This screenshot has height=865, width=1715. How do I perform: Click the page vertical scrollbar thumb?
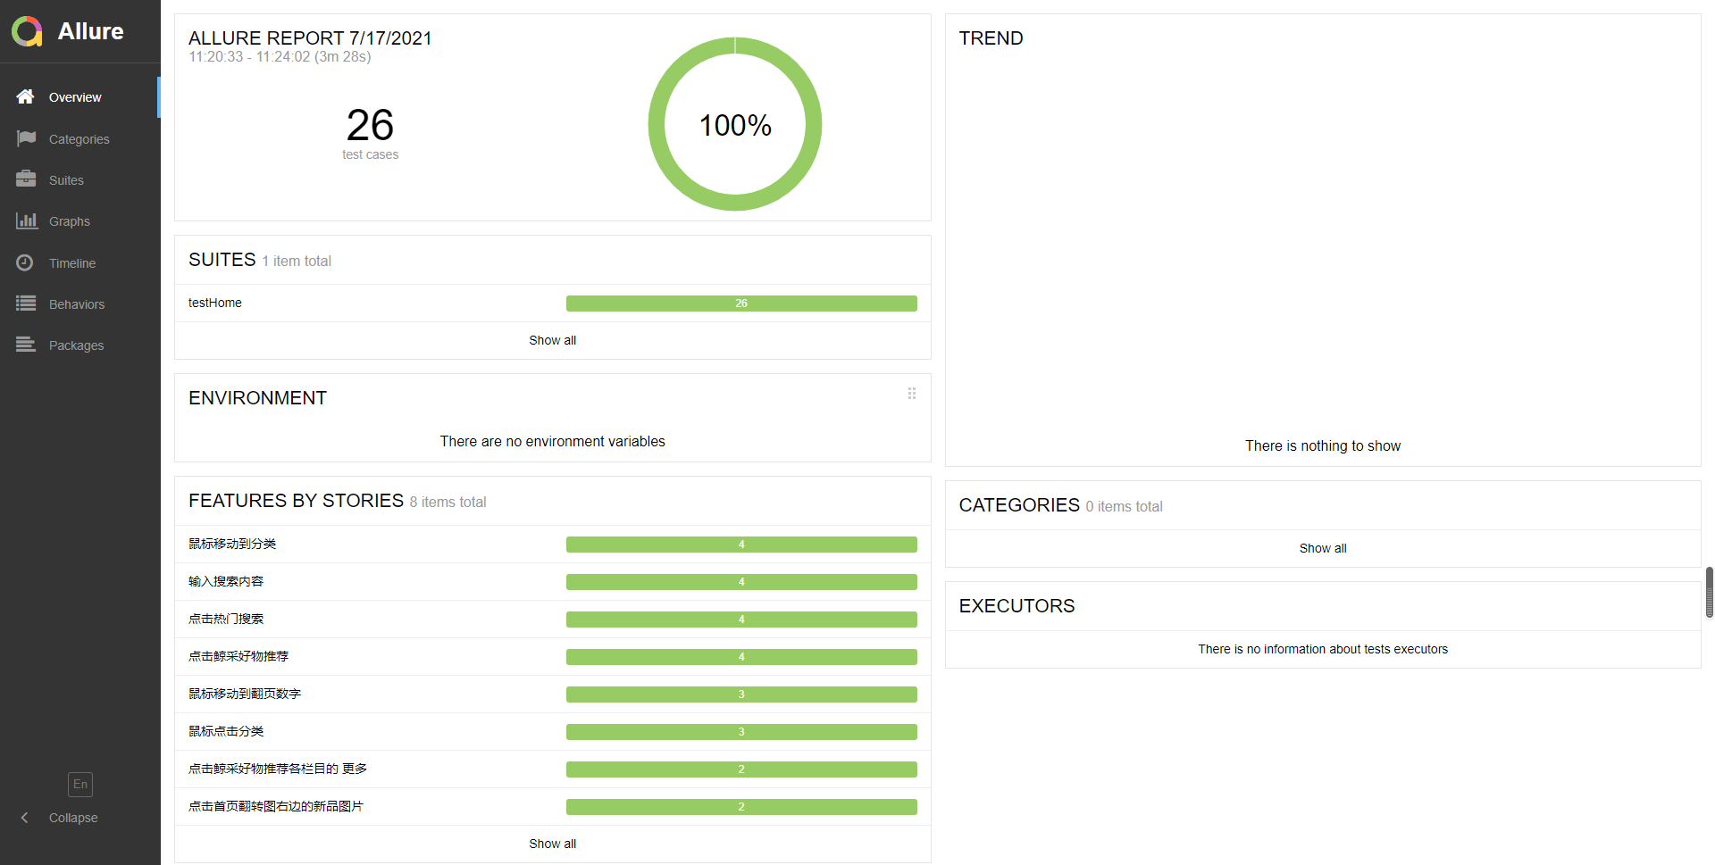1710,592
